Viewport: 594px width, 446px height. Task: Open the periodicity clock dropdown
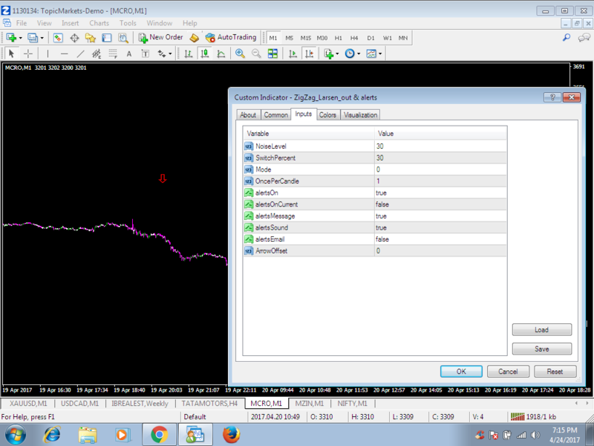pos(352,54)
